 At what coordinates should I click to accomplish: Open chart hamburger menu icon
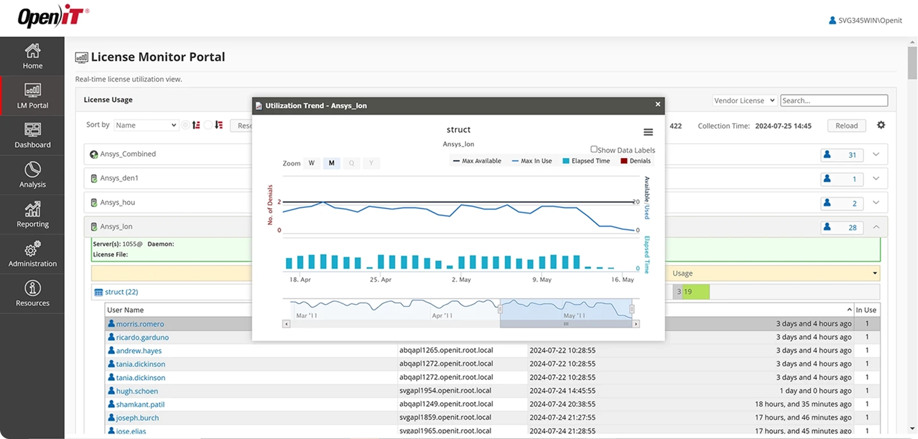pyautogui.click(x=648, y=132)
